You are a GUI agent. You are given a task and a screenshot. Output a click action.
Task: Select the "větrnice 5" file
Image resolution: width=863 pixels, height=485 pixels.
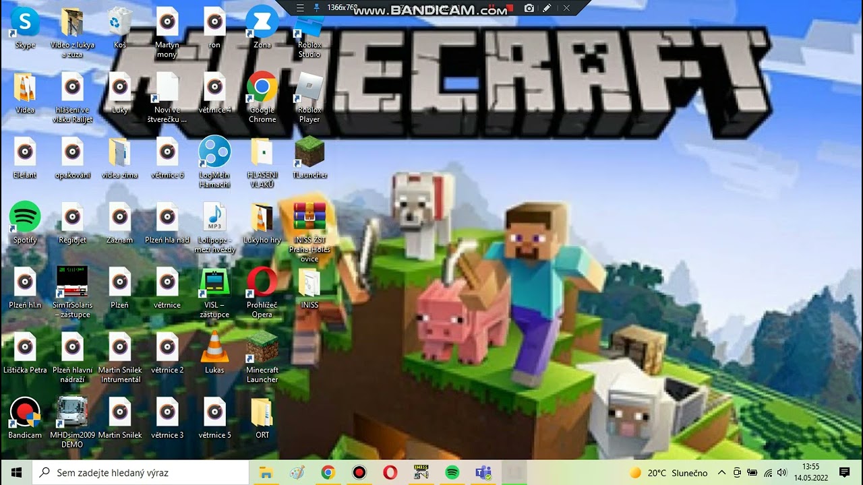click(214, 418)
